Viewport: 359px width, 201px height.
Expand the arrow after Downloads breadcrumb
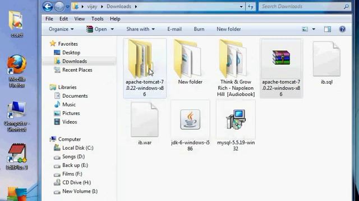pos(136,7)
